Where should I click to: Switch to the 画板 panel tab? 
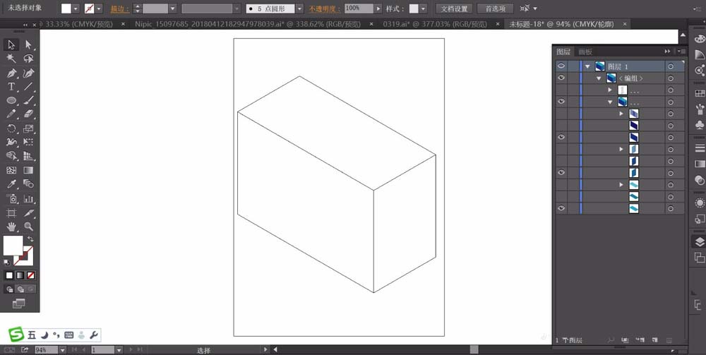click(x=585, y=52)
